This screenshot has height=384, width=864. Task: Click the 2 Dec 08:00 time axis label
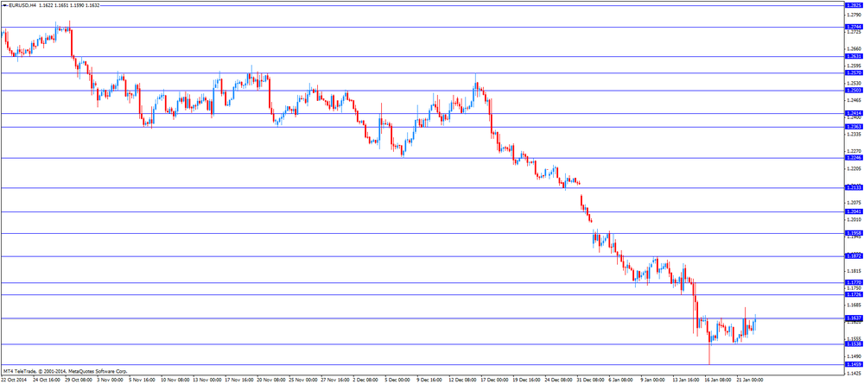pos(365,380)
